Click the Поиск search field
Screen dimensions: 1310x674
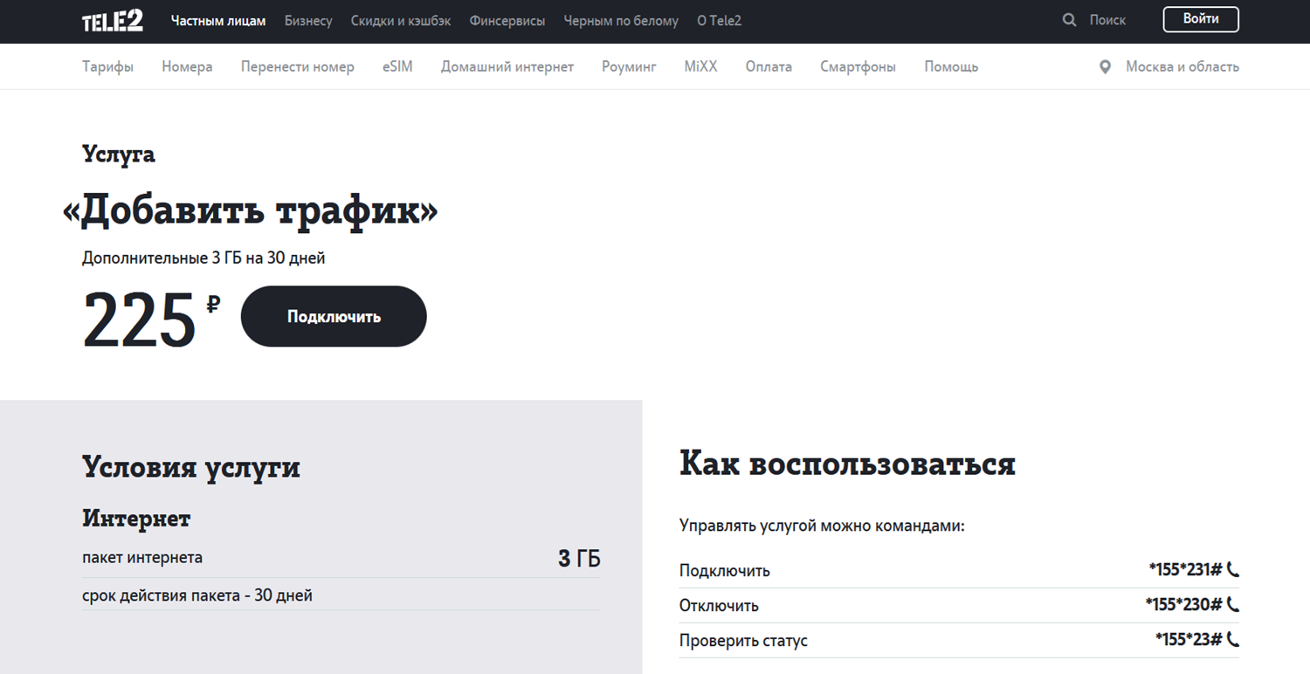click(x=1107, y=20)
